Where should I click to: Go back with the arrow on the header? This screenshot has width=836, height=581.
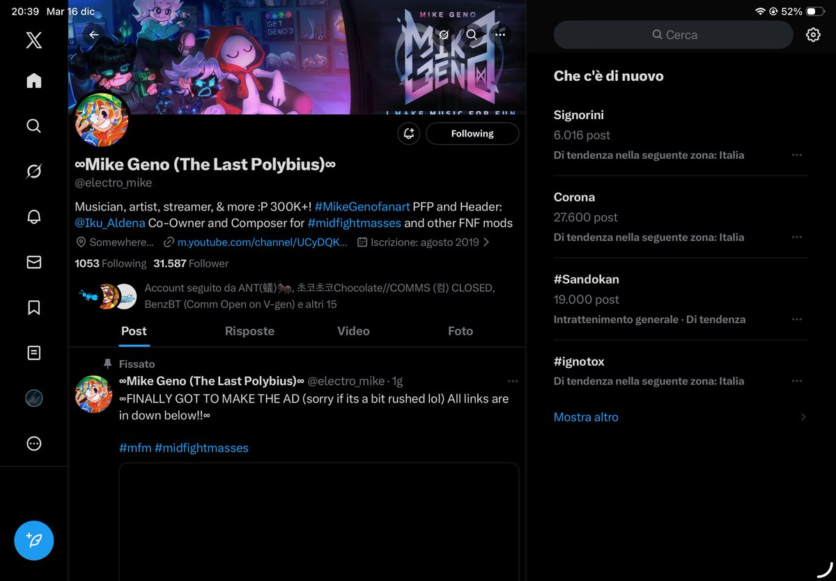(94, 34)
